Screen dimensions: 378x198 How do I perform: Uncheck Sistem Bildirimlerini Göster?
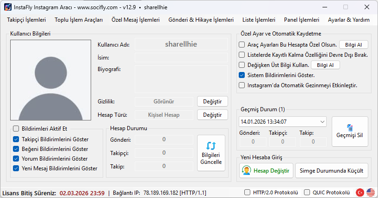click(x=242, y=75)
